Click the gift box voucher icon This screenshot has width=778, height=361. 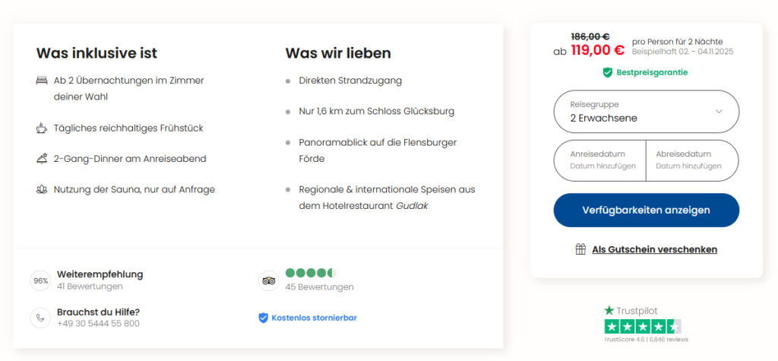(x=580, y=249)
